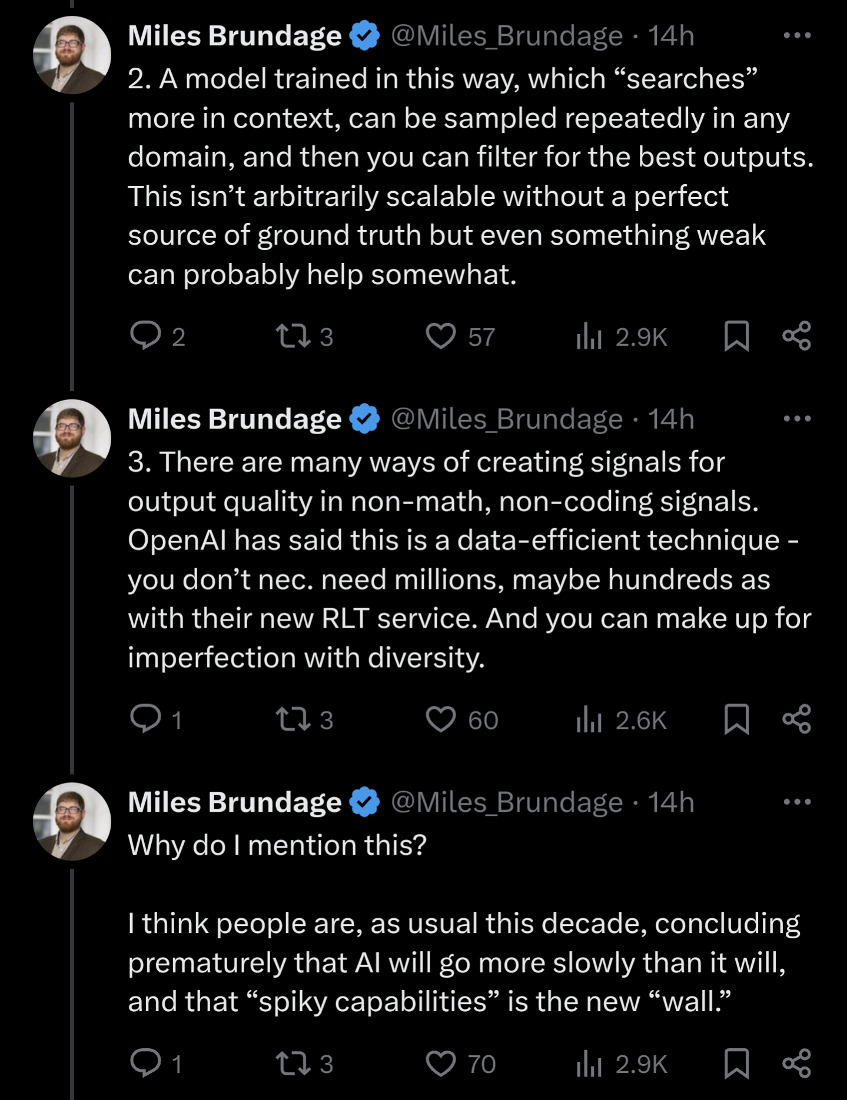Open more options on the first tweet

[x=797, y=35]
